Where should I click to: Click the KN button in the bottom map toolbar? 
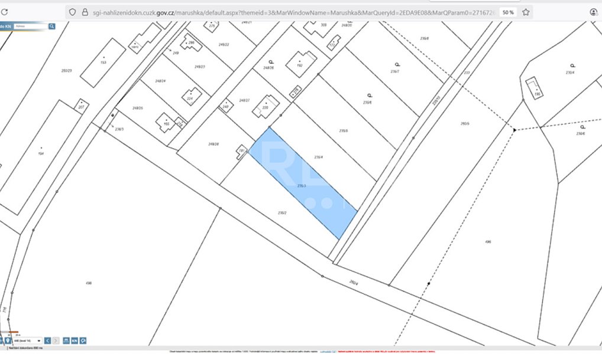(75, 340)
